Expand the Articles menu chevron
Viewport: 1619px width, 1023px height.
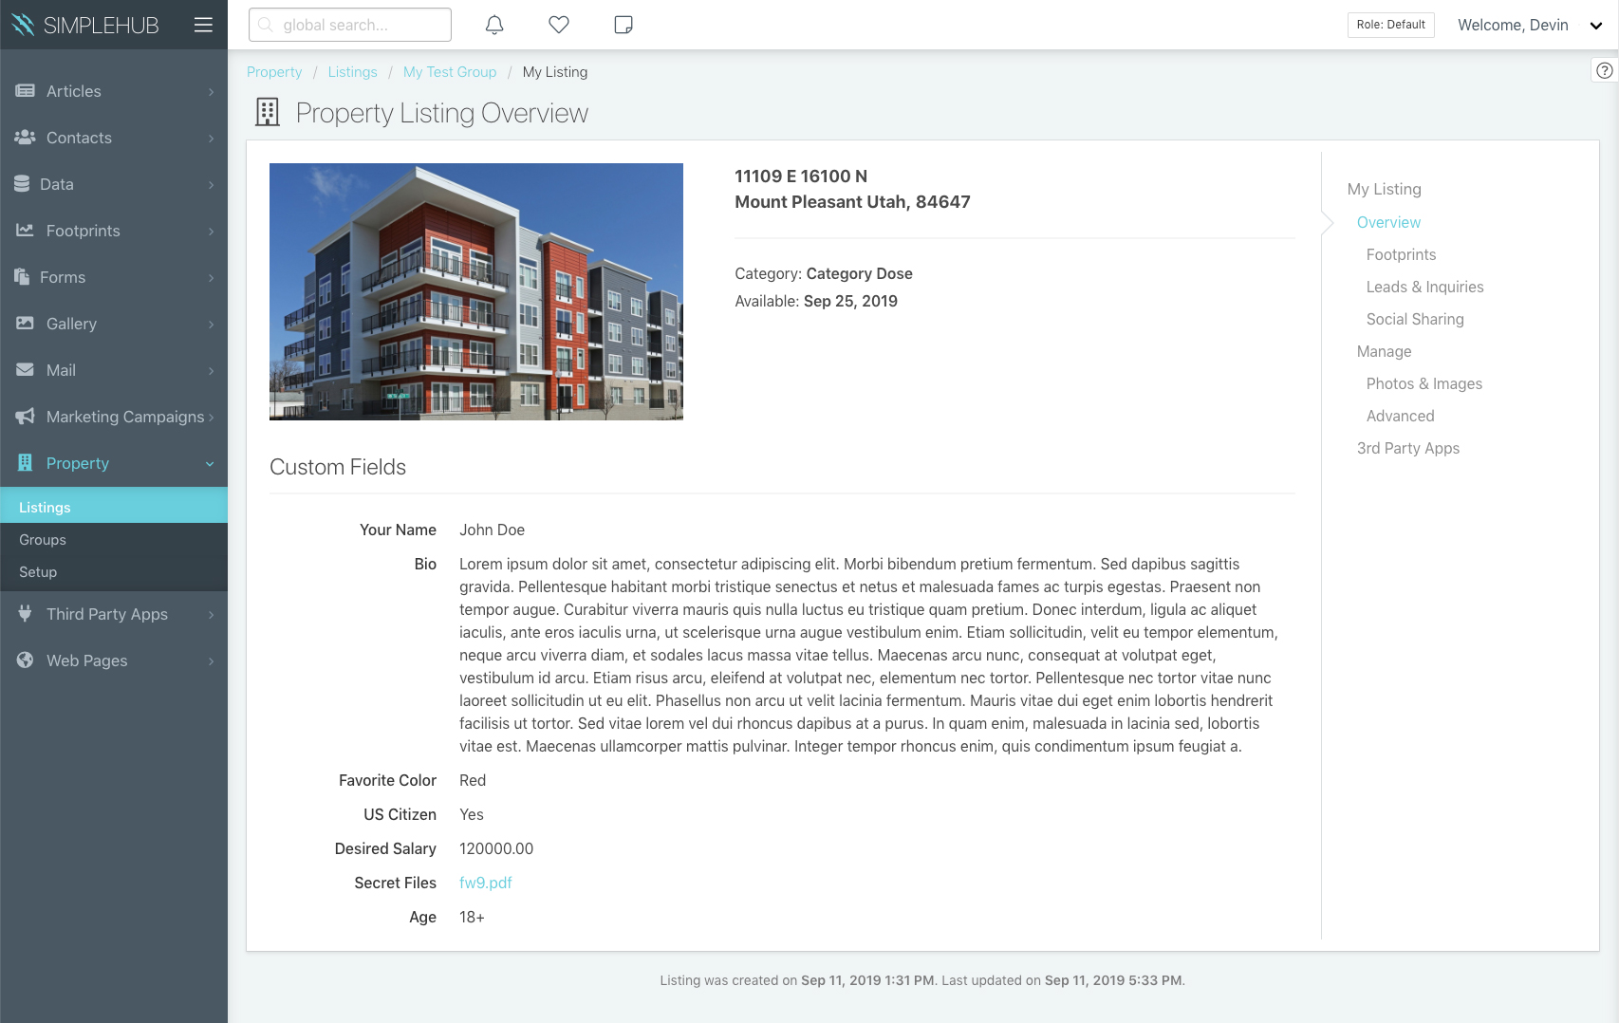click(x=211, y=92)
